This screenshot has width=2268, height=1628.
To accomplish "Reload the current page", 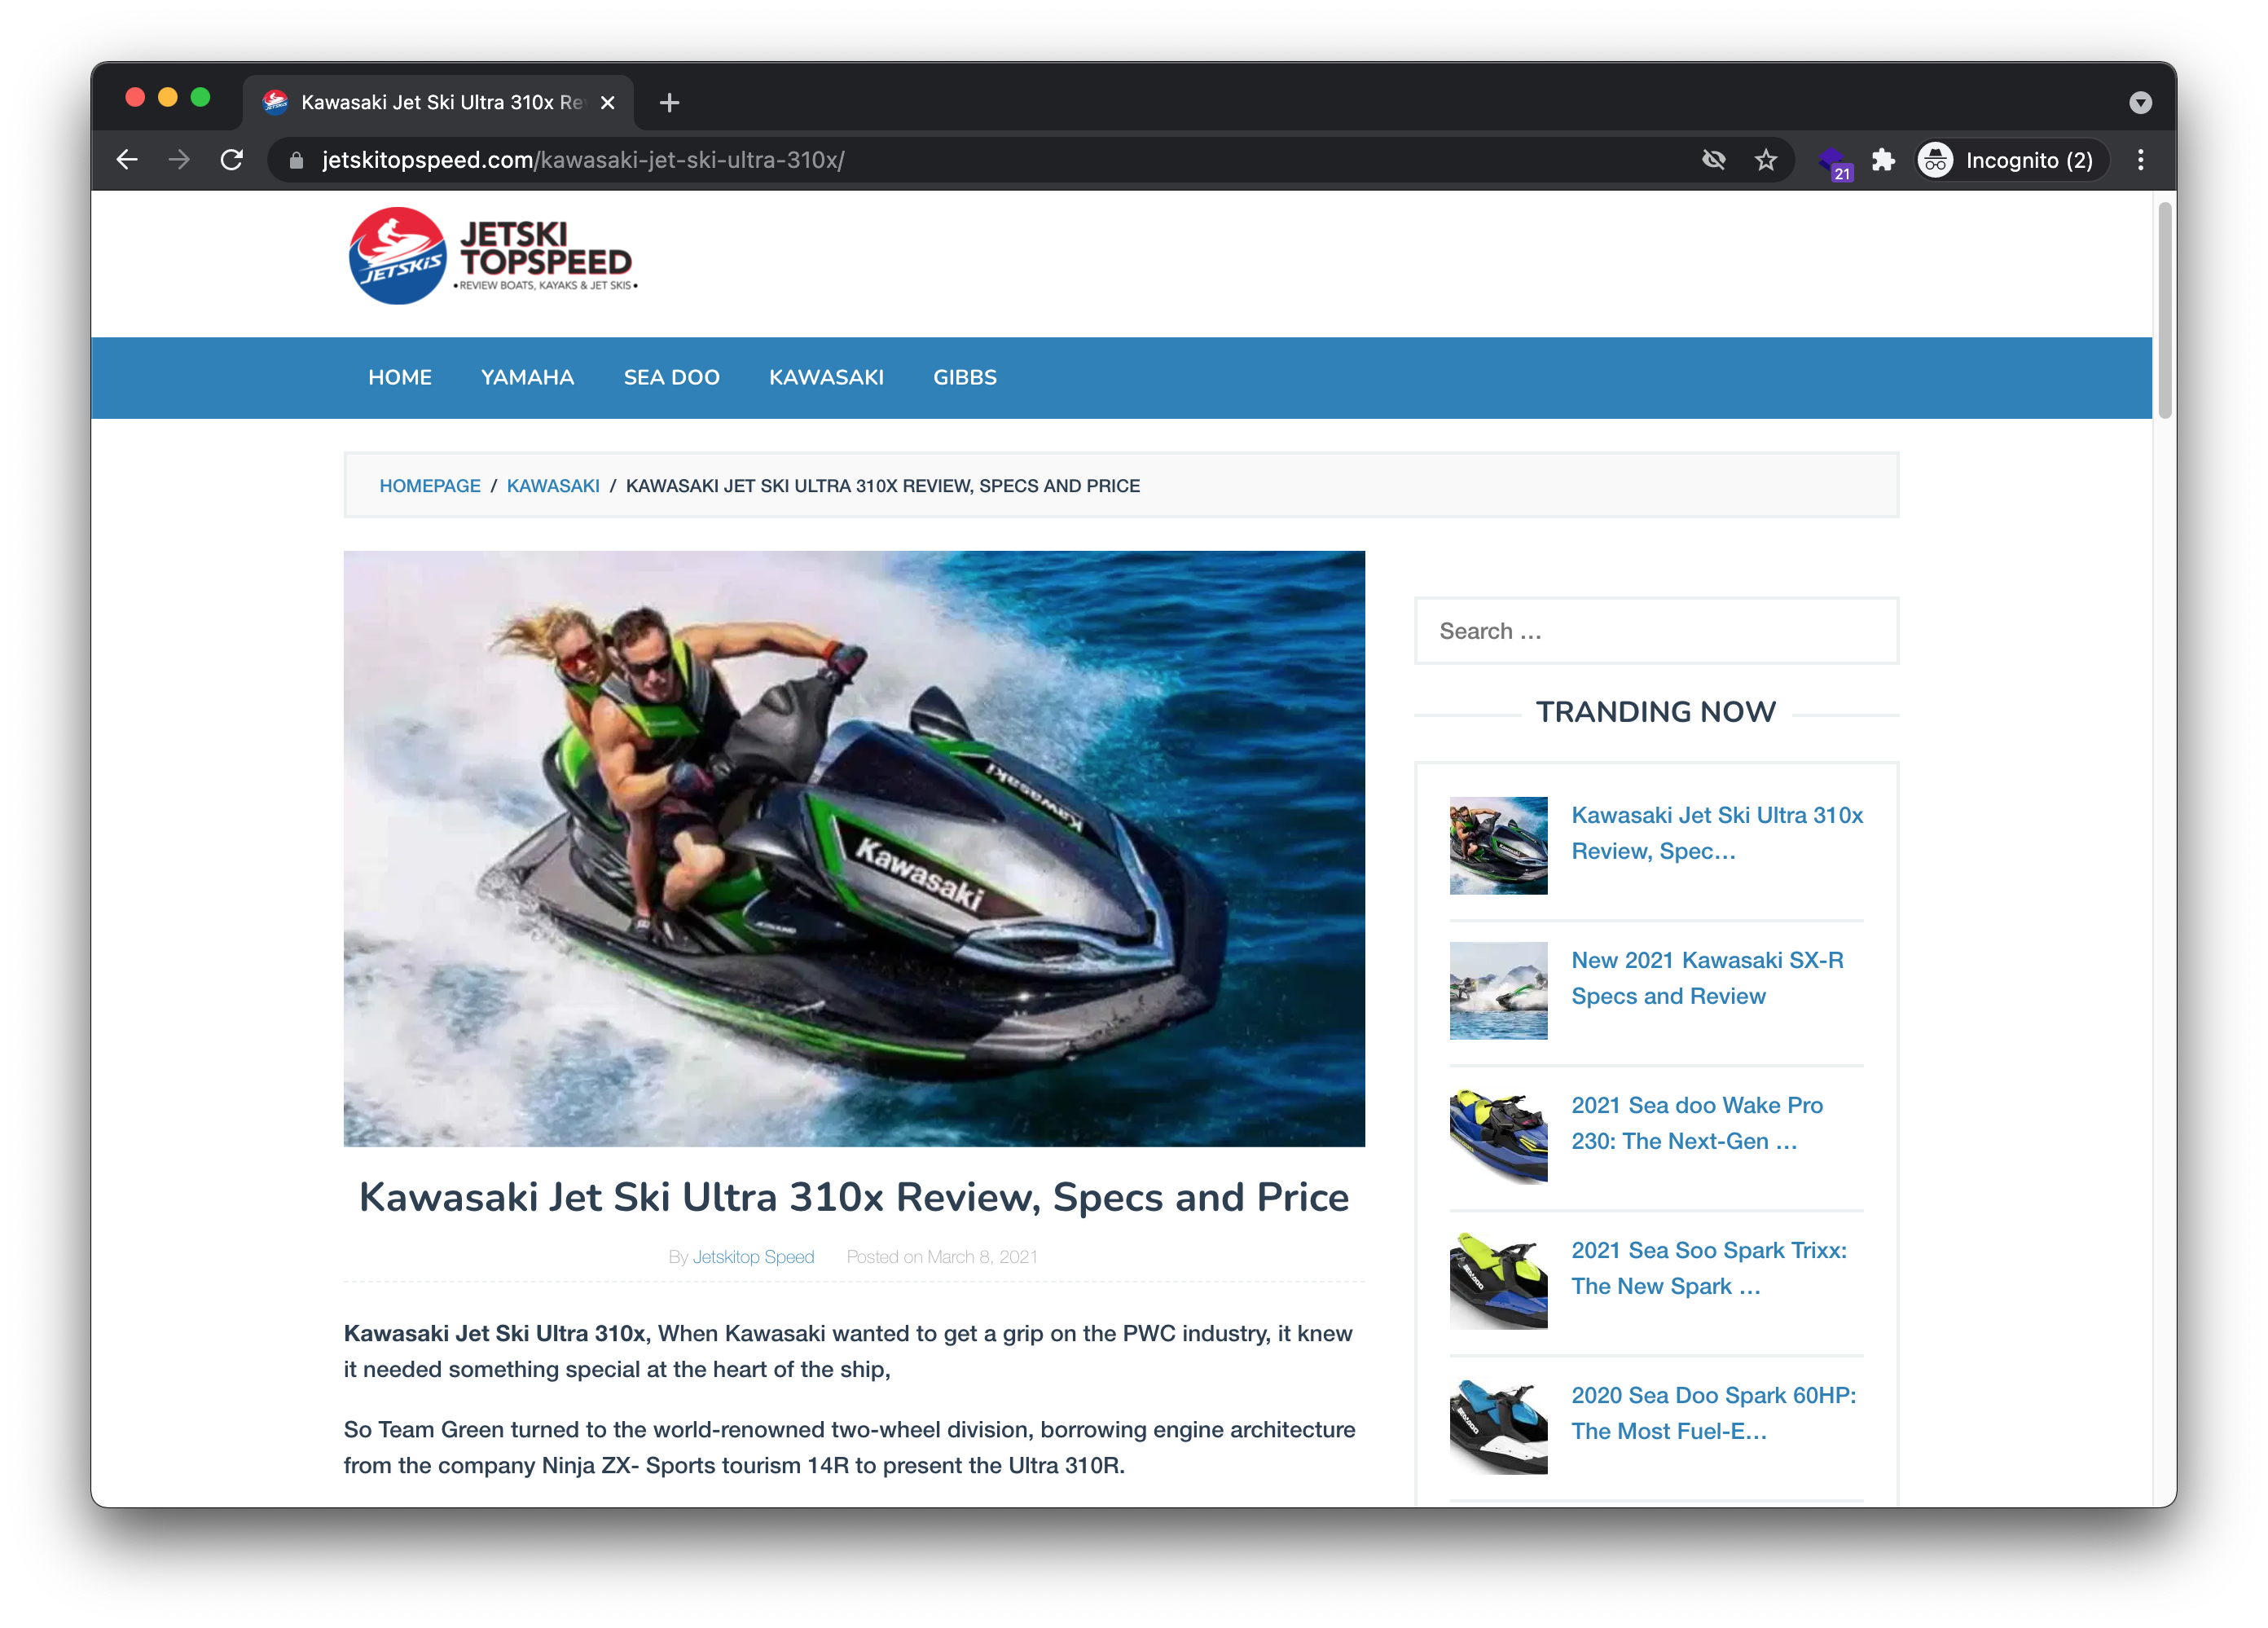I will pos(232,160).
